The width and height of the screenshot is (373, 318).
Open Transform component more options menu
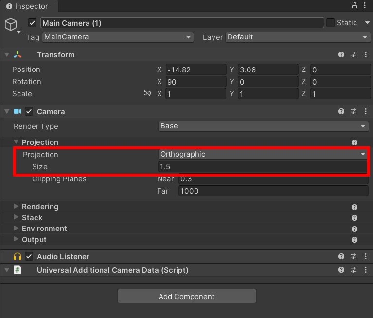pyautogui.click(x=366, y=55)
